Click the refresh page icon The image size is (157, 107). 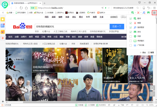click(21, 8)
